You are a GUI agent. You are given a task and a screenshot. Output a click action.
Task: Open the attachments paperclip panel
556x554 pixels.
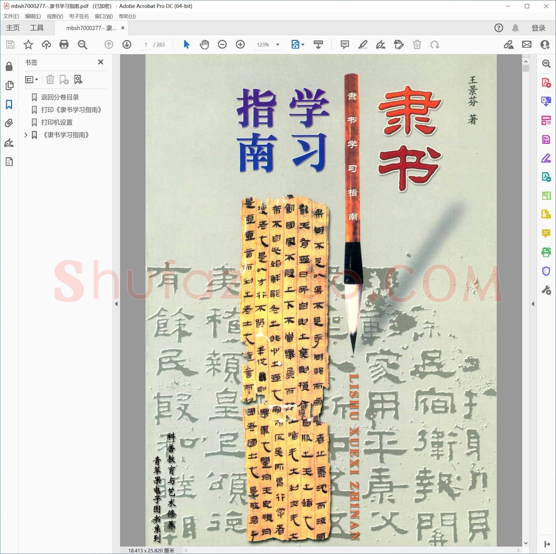pyautogui.click(x=9, y=123)
